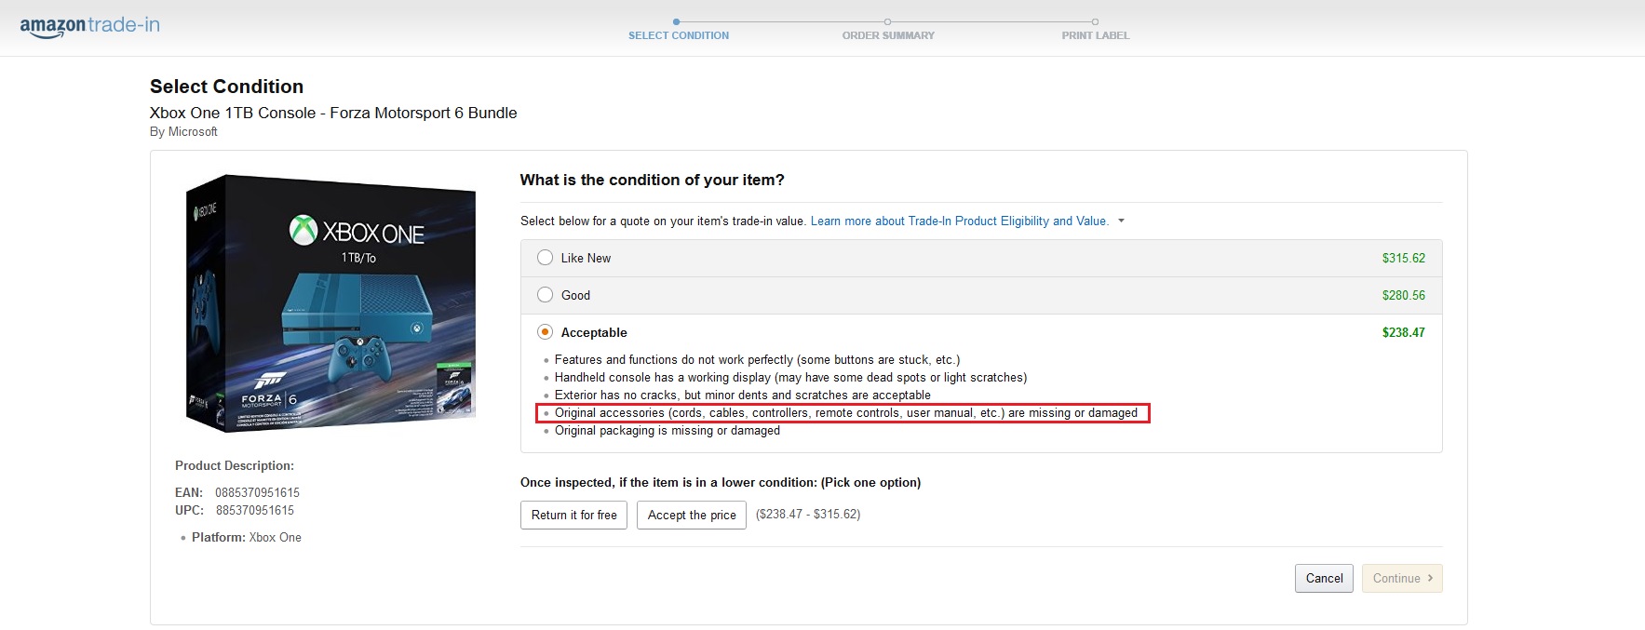Click the Xbox One 1TB Console product title

(x=333, y=113)
